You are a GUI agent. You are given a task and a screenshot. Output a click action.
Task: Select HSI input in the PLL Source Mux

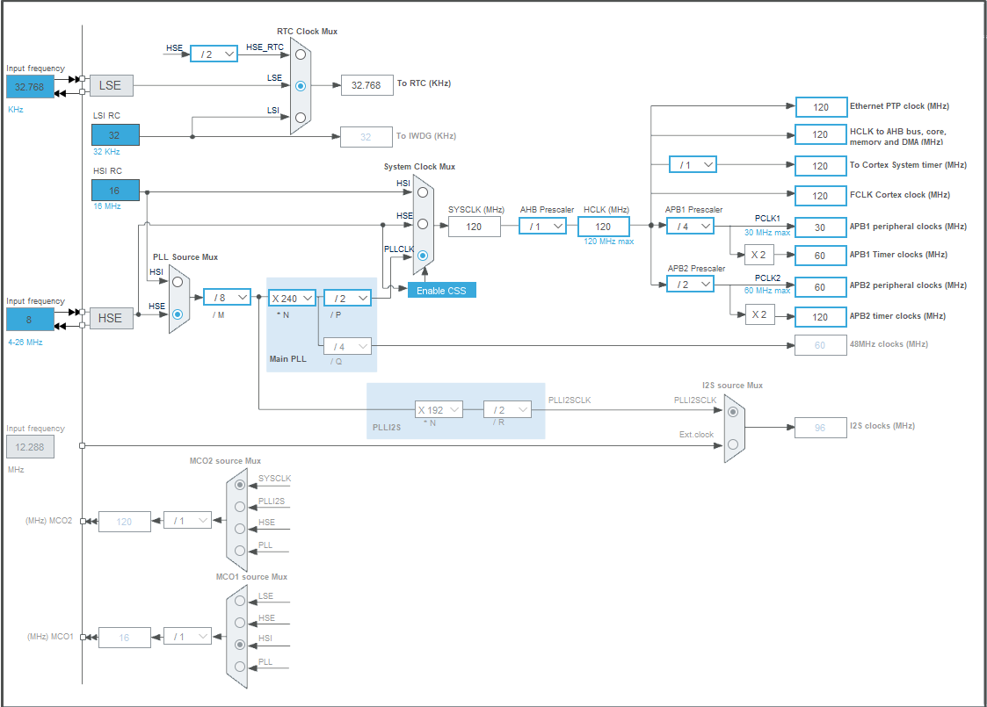pos(177,283)
